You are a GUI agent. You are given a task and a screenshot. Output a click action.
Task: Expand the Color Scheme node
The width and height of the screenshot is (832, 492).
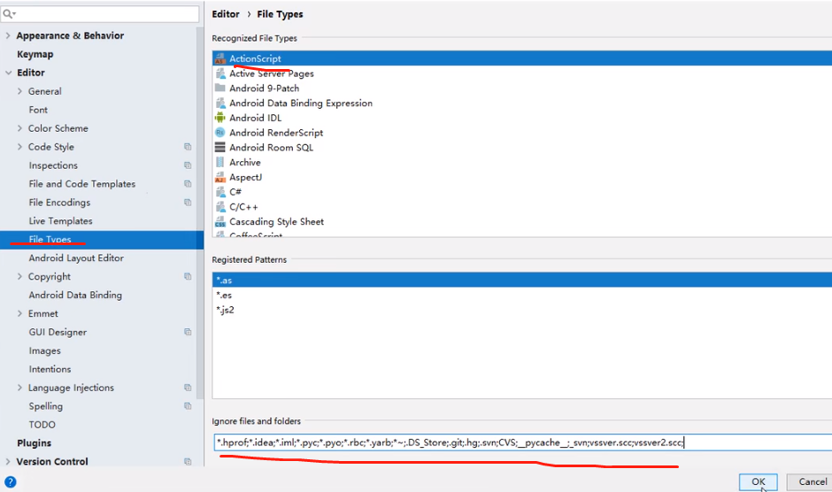click(19, 128)
